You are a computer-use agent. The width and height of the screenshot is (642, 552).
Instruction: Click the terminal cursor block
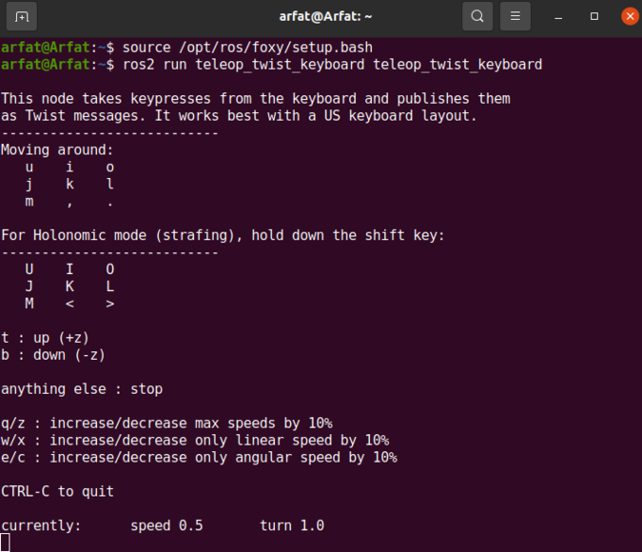[6, 542]
